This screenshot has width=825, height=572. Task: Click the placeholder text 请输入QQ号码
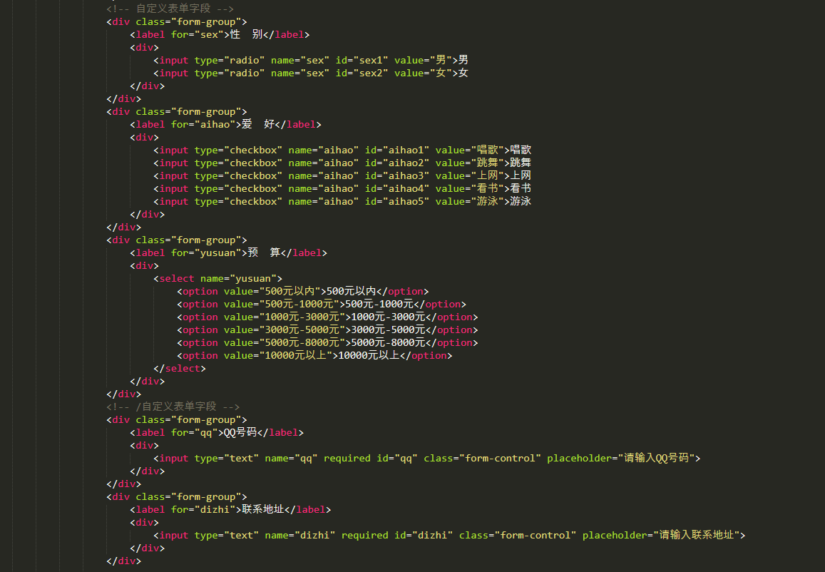pyautogui.click(x=656, y=458)
